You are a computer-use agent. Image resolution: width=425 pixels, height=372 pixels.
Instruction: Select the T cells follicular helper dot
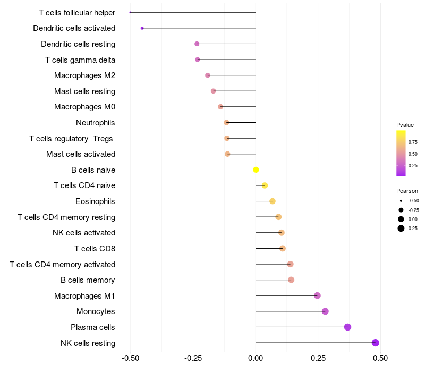[x=130, y=12]
